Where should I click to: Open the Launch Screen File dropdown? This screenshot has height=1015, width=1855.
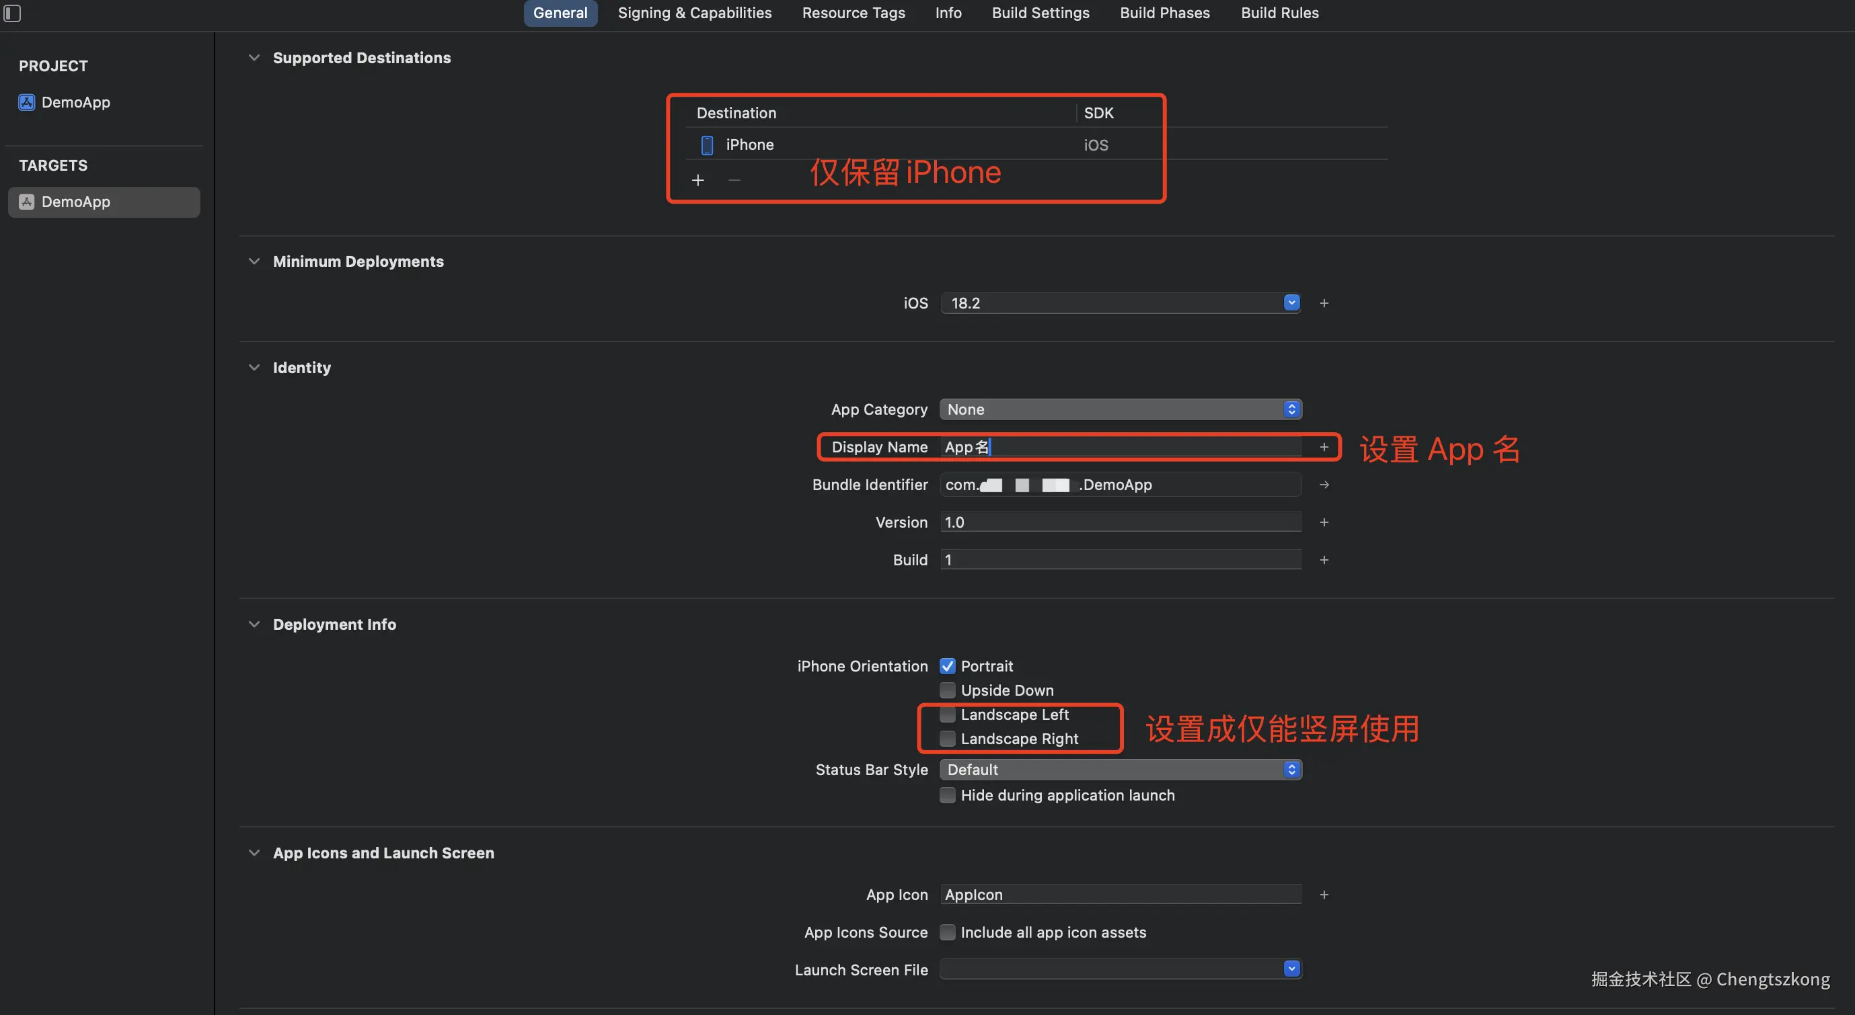point(1120,969)
